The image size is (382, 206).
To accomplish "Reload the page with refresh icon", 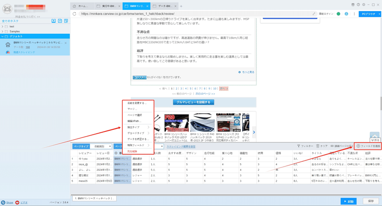I will tap(74, 14).
